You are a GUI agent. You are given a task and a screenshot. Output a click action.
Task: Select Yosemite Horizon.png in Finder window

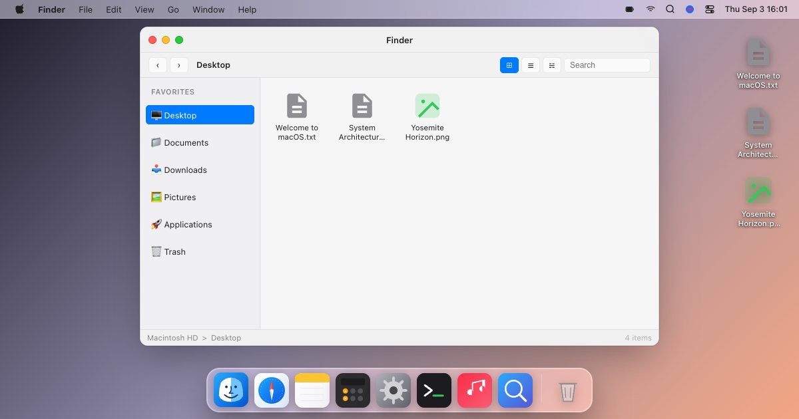point(427,117)
